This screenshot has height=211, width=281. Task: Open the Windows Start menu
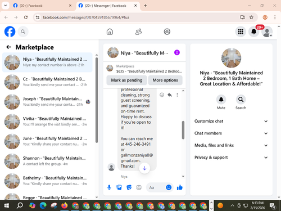click(6, 205)
